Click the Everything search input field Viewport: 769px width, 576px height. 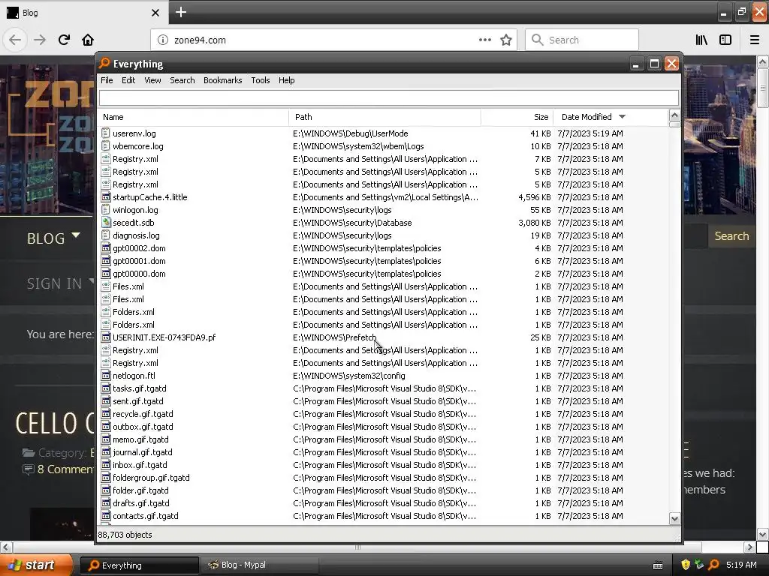(x=389, y=97)
